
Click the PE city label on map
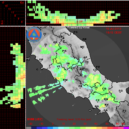click(x=98, y=67)
